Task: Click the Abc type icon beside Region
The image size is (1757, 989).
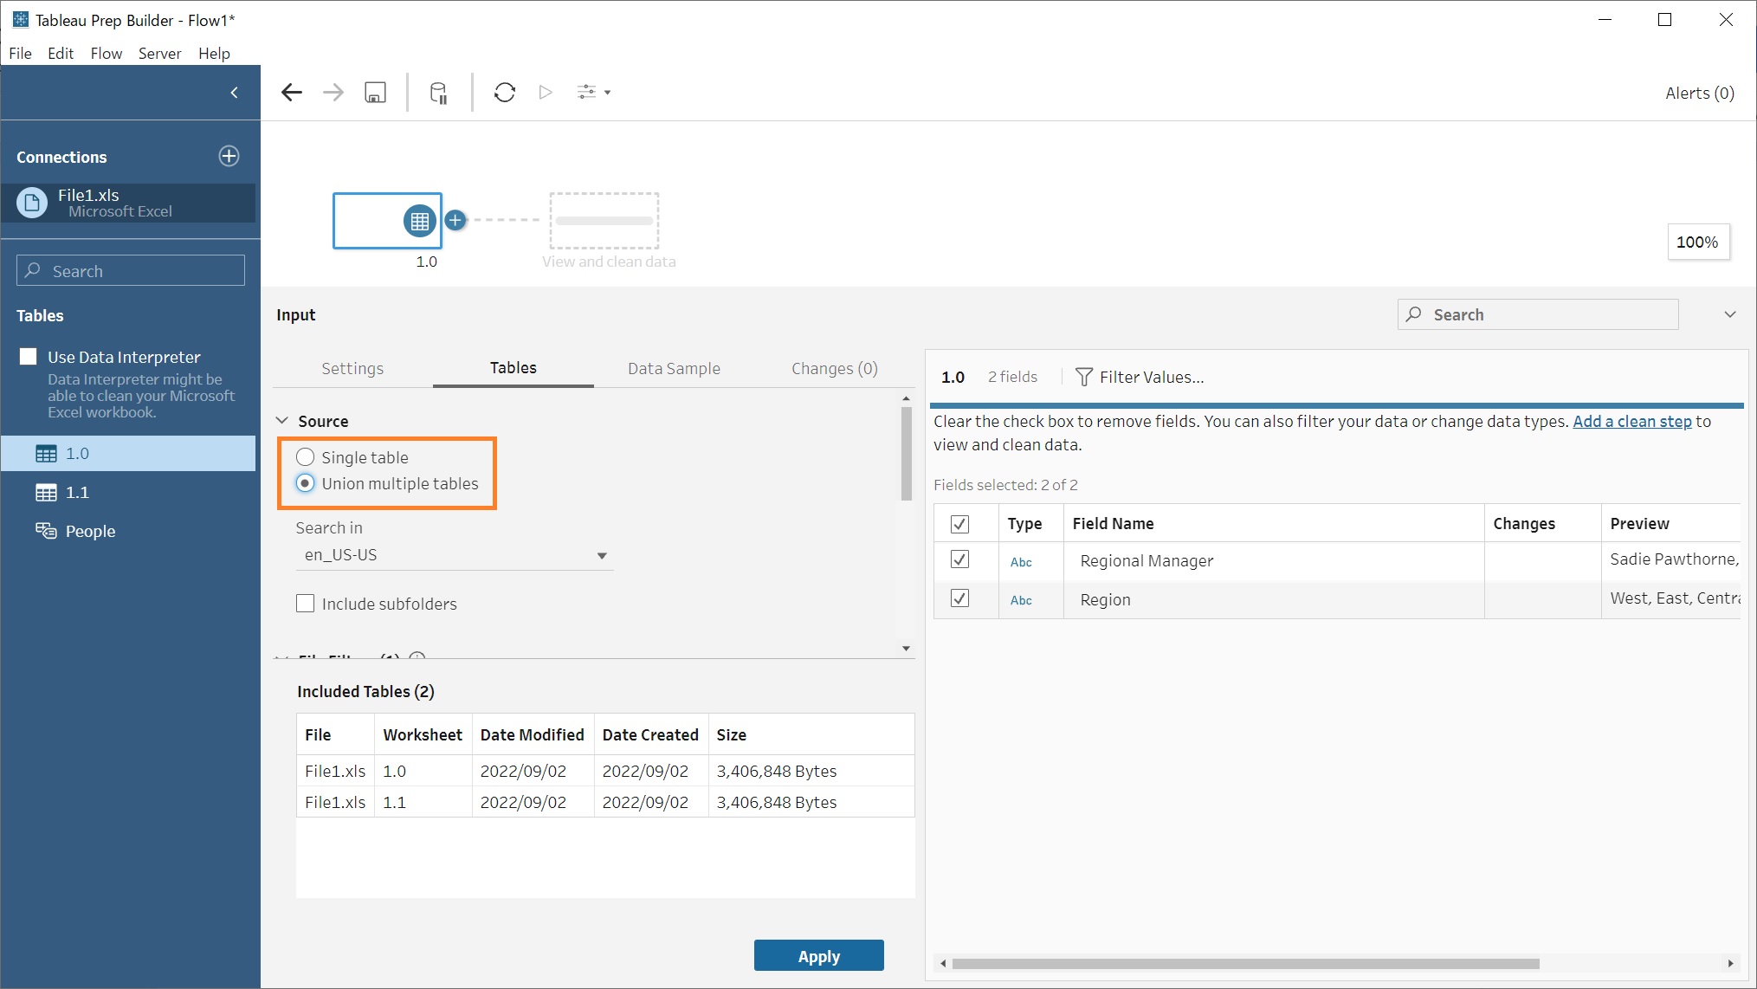Action: 1021,599
